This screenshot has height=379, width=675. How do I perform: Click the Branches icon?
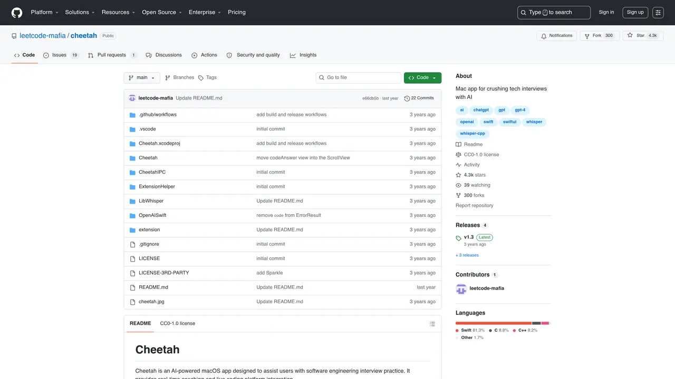tap(168, 77)
